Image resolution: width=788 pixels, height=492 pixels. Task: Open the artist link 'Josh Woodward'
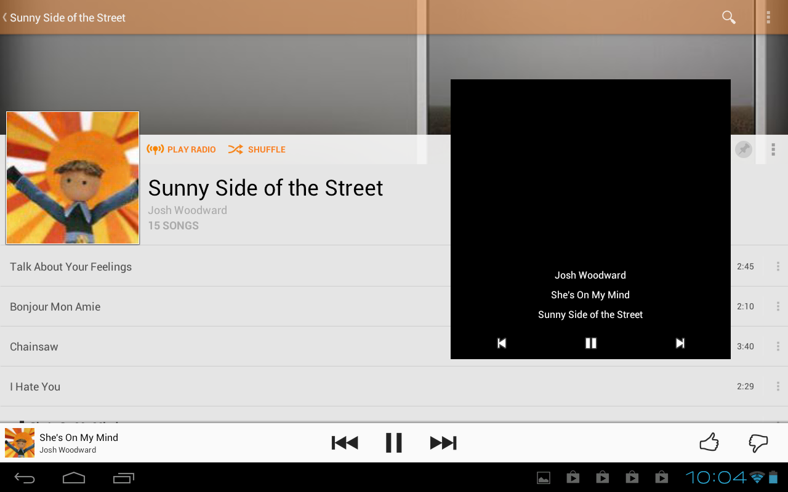pos(187,210)
